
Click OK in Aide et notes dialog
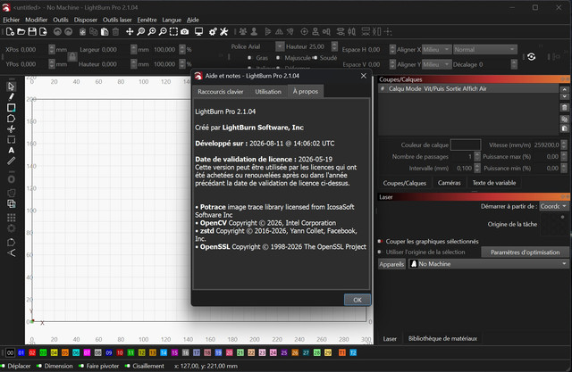[357, 300]
